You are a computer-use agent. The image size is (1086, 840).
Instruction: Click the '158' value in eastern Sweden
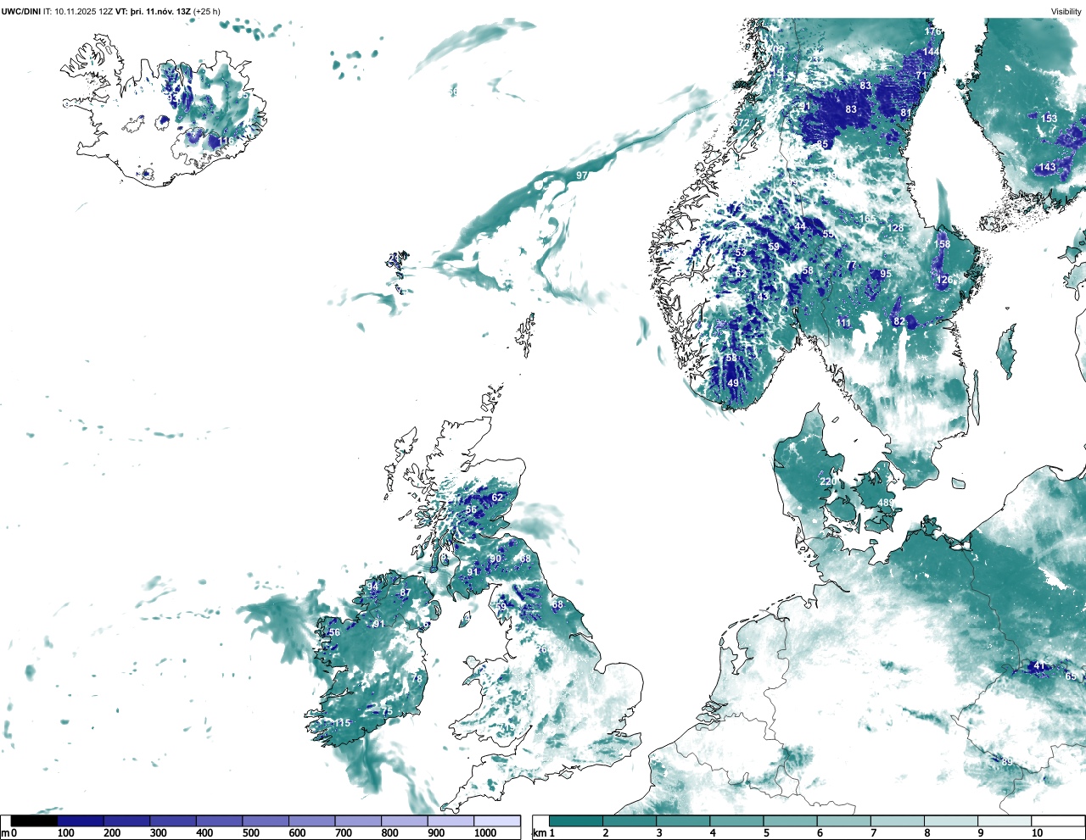pyautogui.click(x=943, y=244)
